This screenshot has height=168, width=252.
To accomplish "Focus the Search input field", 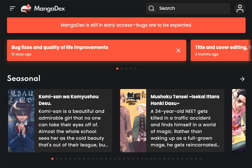I will click(x=188, y=8).
